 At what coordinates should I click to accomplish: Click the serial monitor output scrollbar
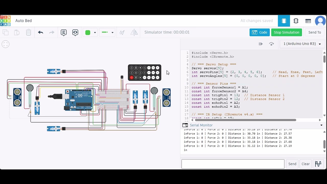pyautogui.click(x=324, y=144)
